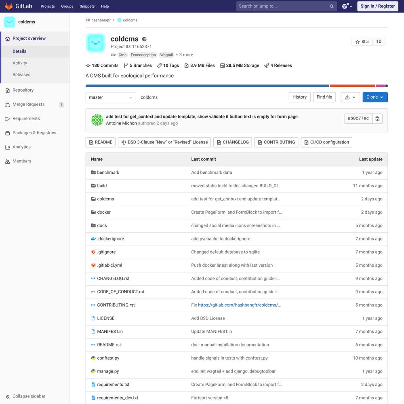Open the README button
The width and height of the screenshot is (404, 404).
point(101,143)
